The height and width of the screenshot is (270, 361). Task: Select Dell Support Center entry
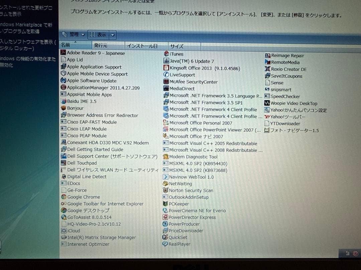pos(109,156)
